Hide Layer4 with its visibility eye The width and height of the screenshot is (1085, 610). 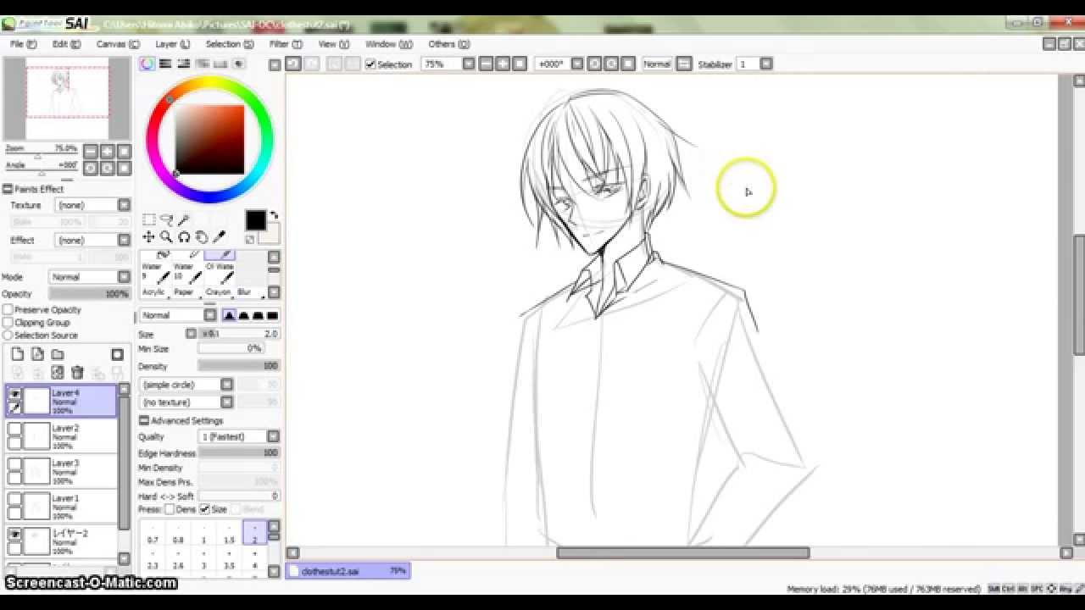(14, 391)
